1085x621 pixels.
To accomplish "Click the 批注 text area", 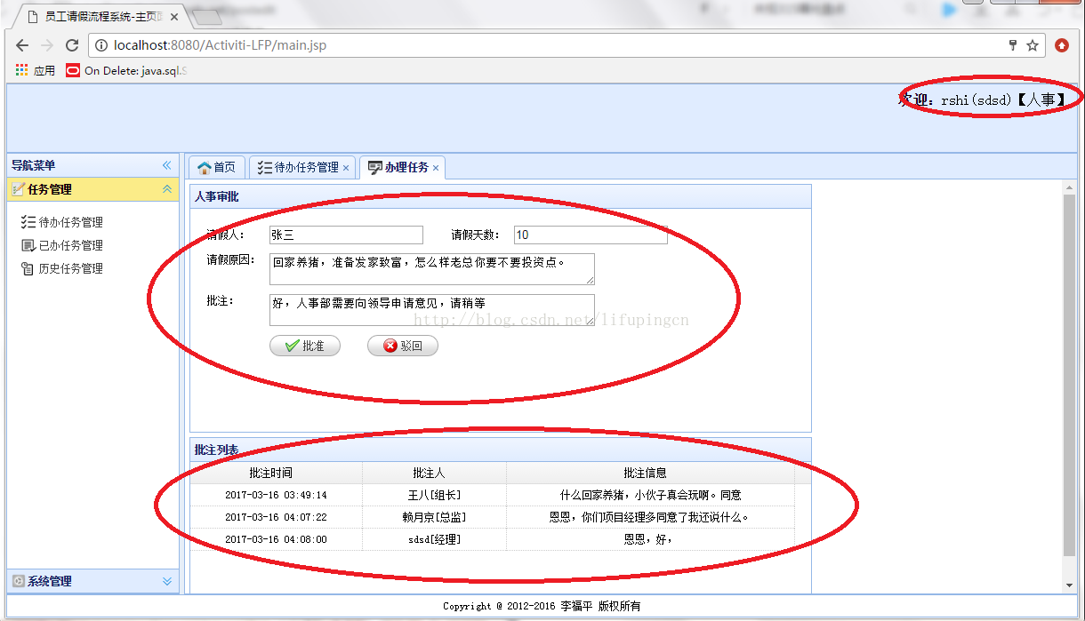I will [x=432, y=310].
